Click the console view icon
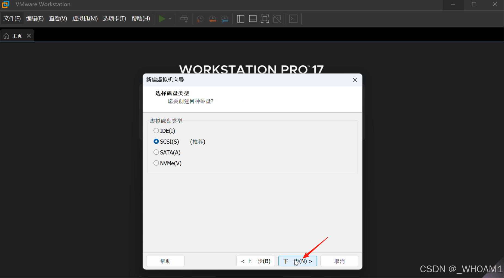Screen dimensions: 504x278 tap(293, 19)
